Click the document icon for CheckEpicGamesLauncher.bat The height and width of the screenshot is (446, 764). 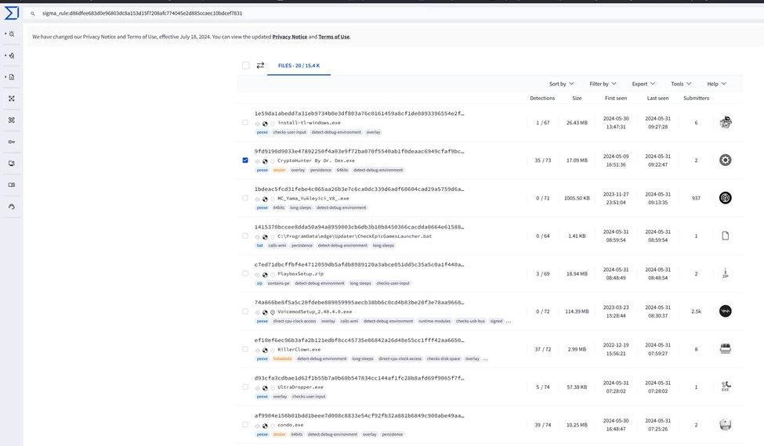coord(725,236)
